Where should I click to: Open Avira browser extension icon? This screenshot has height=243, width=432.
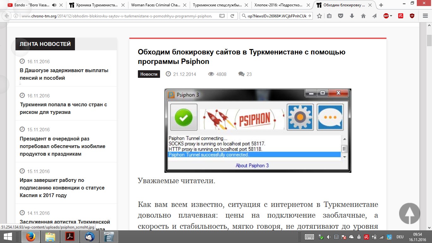pyautogui.click(x=401, y=16)
